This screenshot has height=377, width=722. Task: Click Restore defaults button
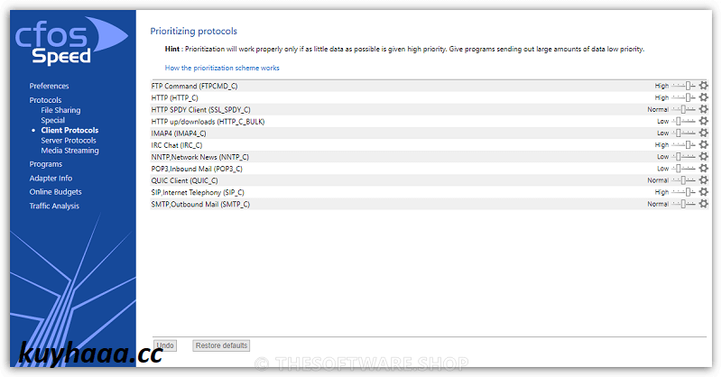[x=221, y=345]
